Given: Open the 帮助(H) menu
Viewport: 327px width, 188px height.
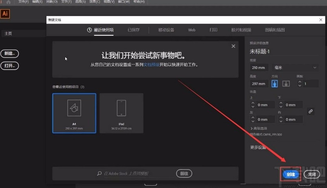Looking at the screenshot, I should [139, 2].
